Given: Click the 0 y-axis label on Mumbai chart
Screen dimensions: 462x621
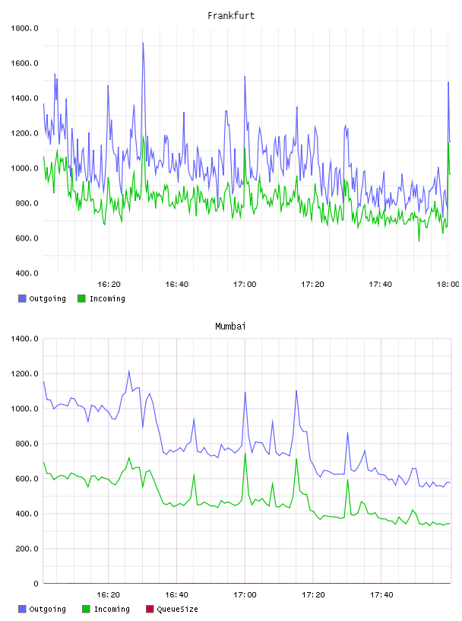Looking at the screenshot, I should (36, 584).
